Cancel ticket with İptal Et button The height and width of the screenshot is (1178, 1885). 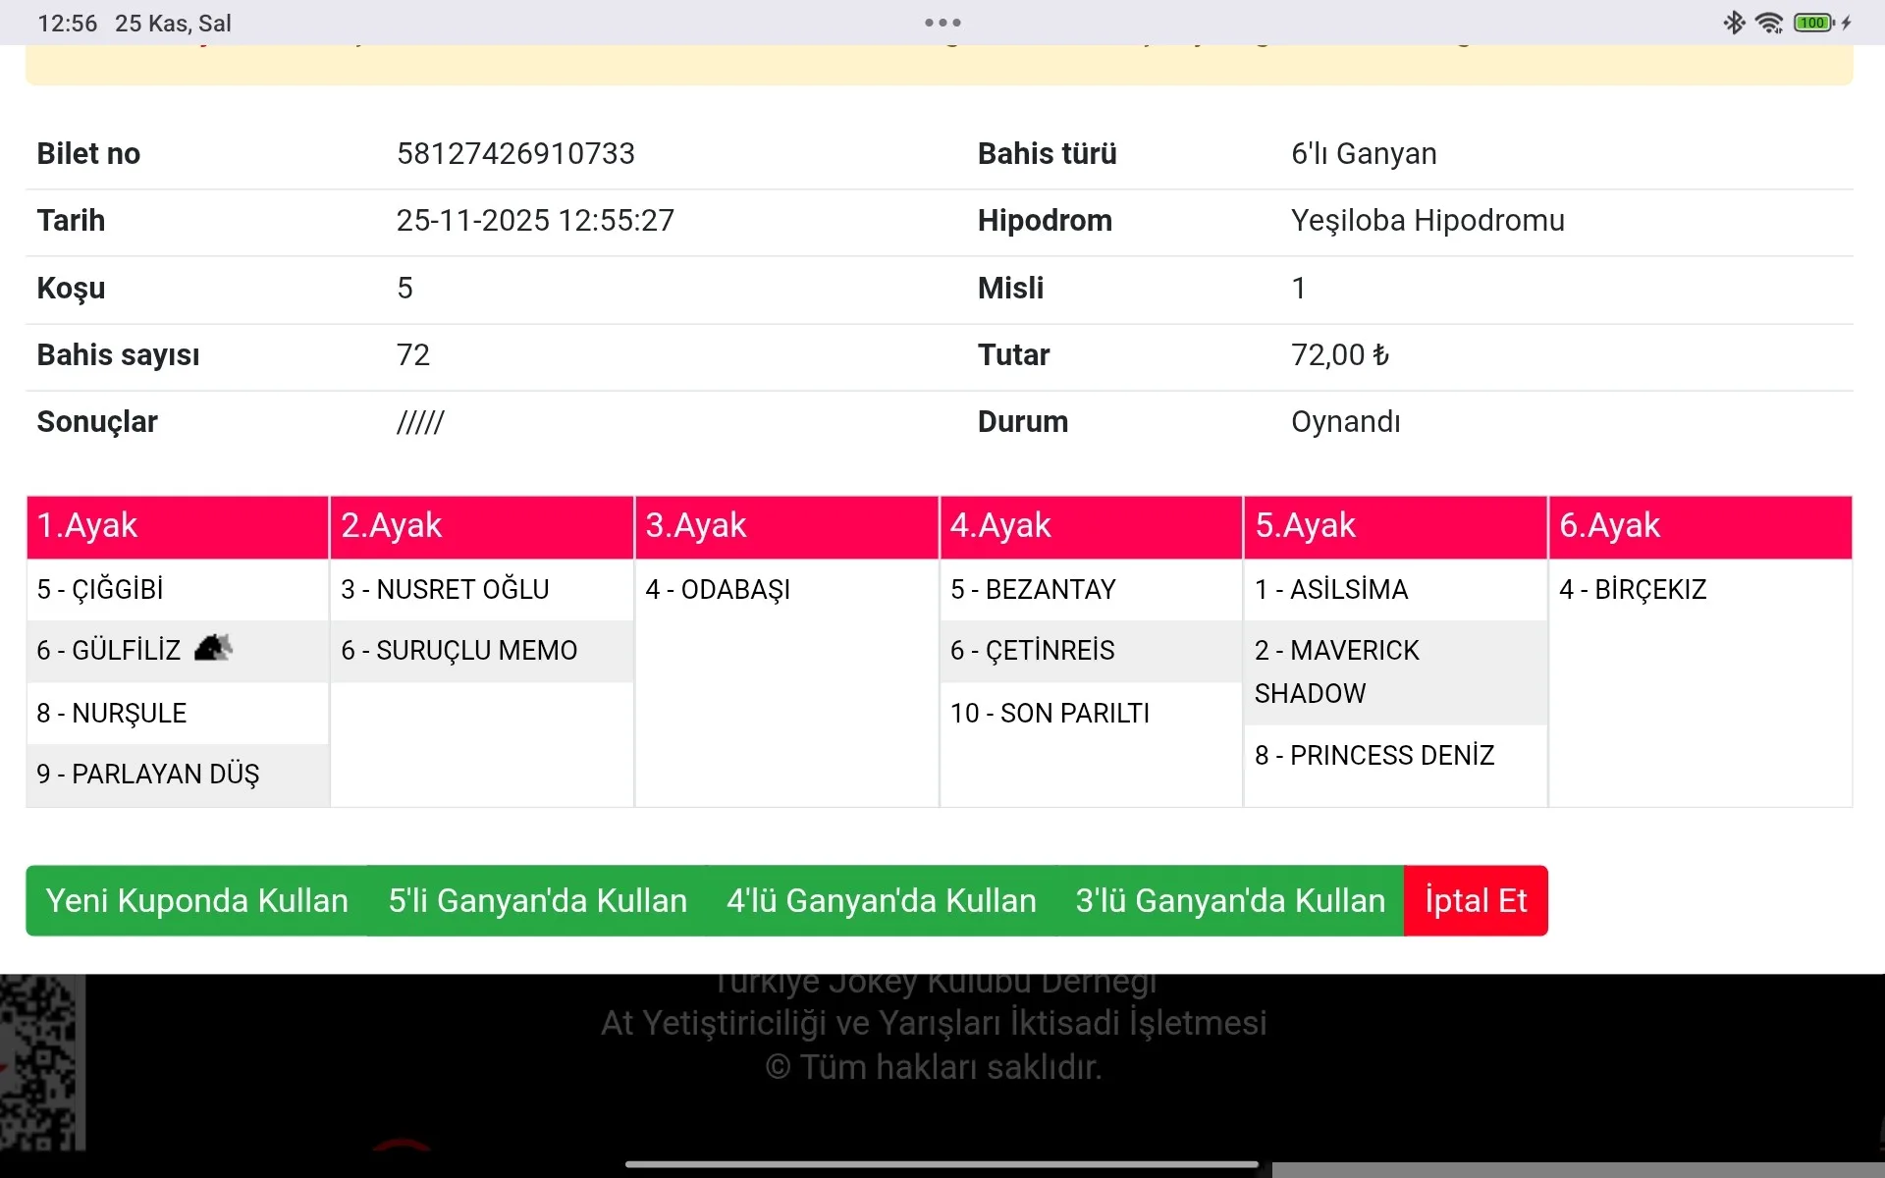(x=1476, y=900)
